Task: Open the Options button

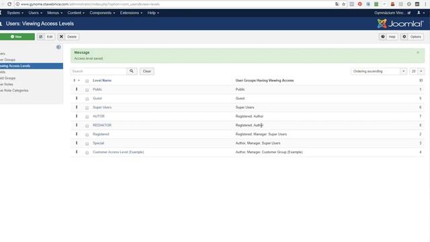Action: tap(412, 37)
